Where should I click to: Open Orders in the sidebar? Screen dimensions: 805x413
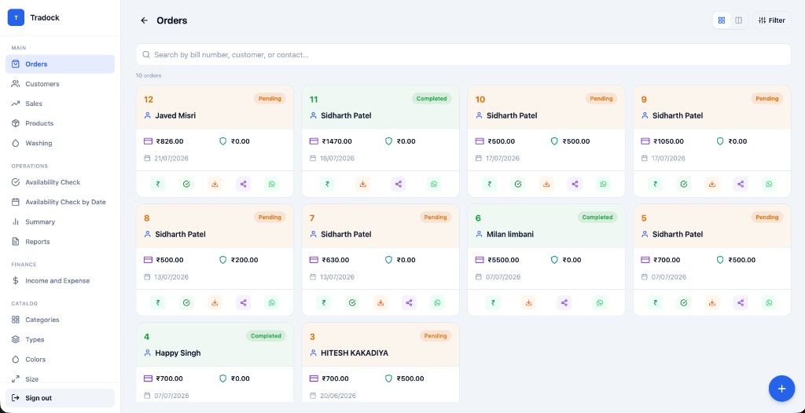[60, 64]
